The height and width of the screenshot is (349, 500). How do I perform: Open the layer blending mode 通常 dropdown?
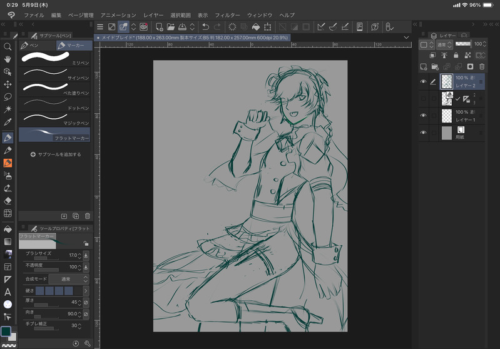tap(446, 44)
